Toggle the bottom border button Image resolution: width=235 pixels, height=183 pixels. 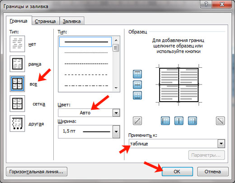point(137,95)
